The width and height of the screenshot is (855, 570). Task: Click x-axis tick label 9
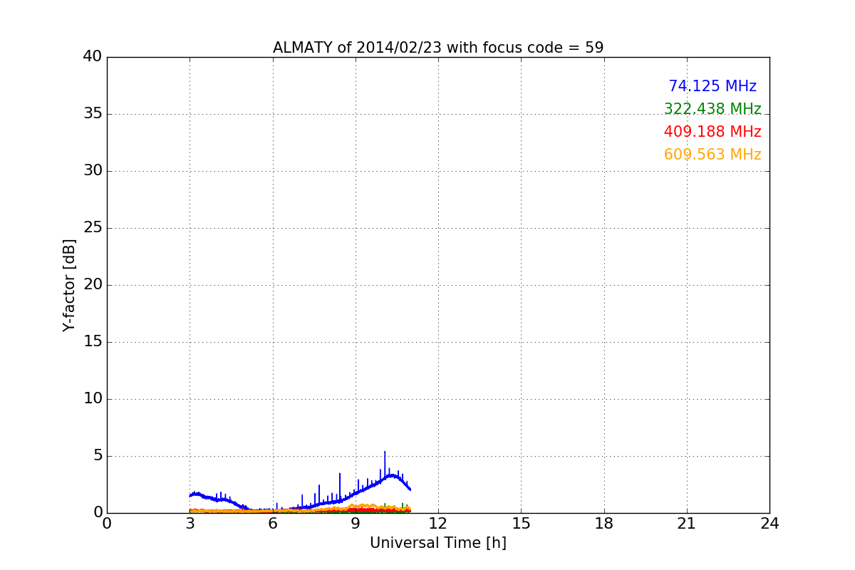point(356,524)
